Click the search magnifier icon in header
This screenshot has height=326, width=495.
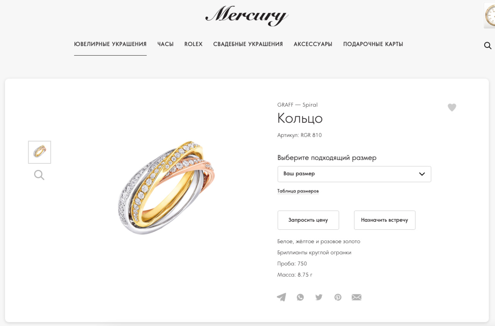coord(488,46)
